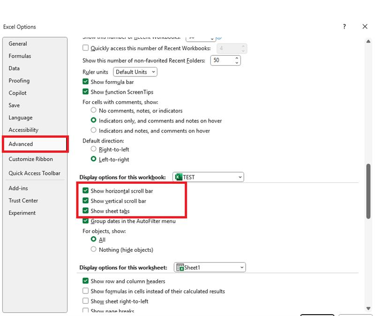Screen dimensions: 375x316
Task: Uncheck Group dates in the AutoFilter menu
Action: click(x=85, y=220)
